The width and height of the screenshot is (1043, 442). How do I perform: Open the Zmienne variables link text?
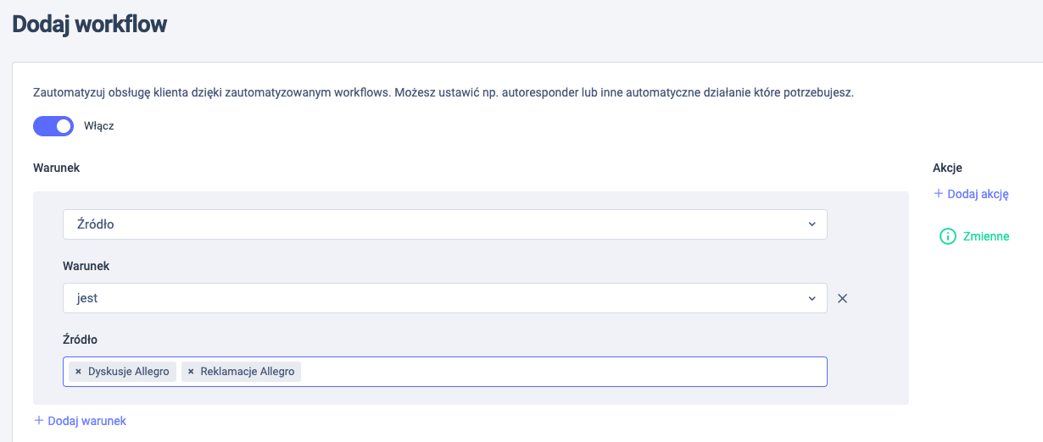986,236
